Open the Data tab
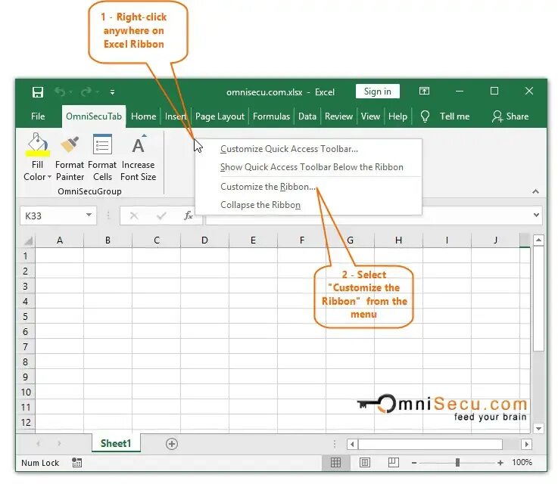This screenshot has height=484, width=558. coord(307,116)
